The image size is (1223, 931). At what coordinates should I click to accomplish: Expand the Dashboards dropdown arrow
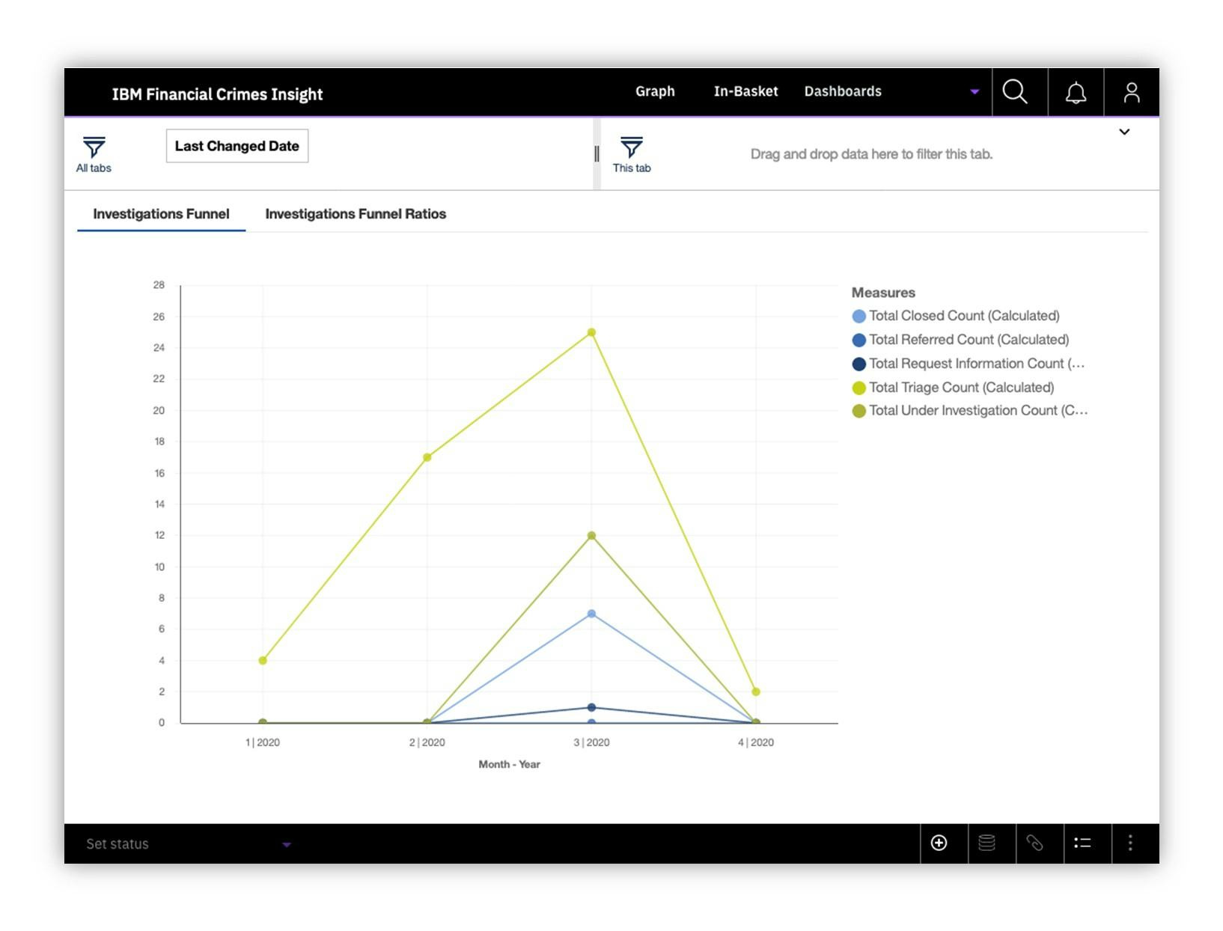(975, 91)
